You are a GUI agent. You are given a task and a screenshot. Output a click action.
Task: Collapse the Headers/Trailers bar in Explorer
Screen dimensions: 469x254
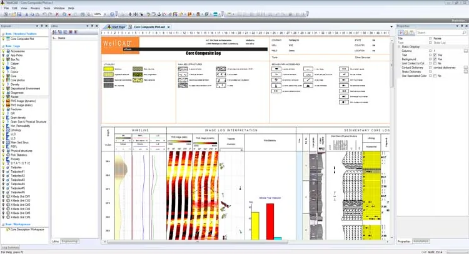click(3, 34)
